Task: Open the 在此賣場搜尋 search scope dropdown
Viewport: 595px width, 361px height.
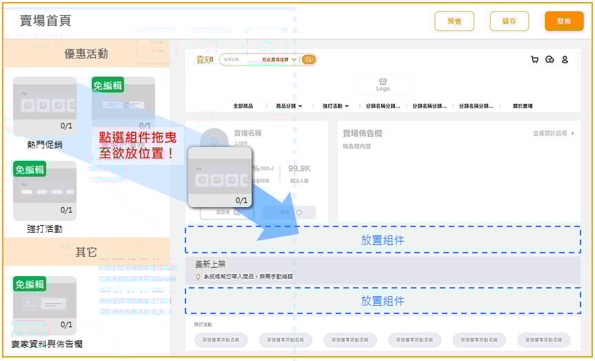Action: click(x=279, y=60)
